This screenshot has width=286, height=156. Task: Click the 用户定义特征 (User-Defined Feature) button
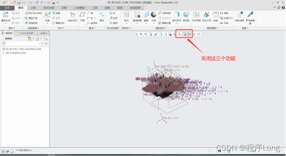(x=33, y=13)
